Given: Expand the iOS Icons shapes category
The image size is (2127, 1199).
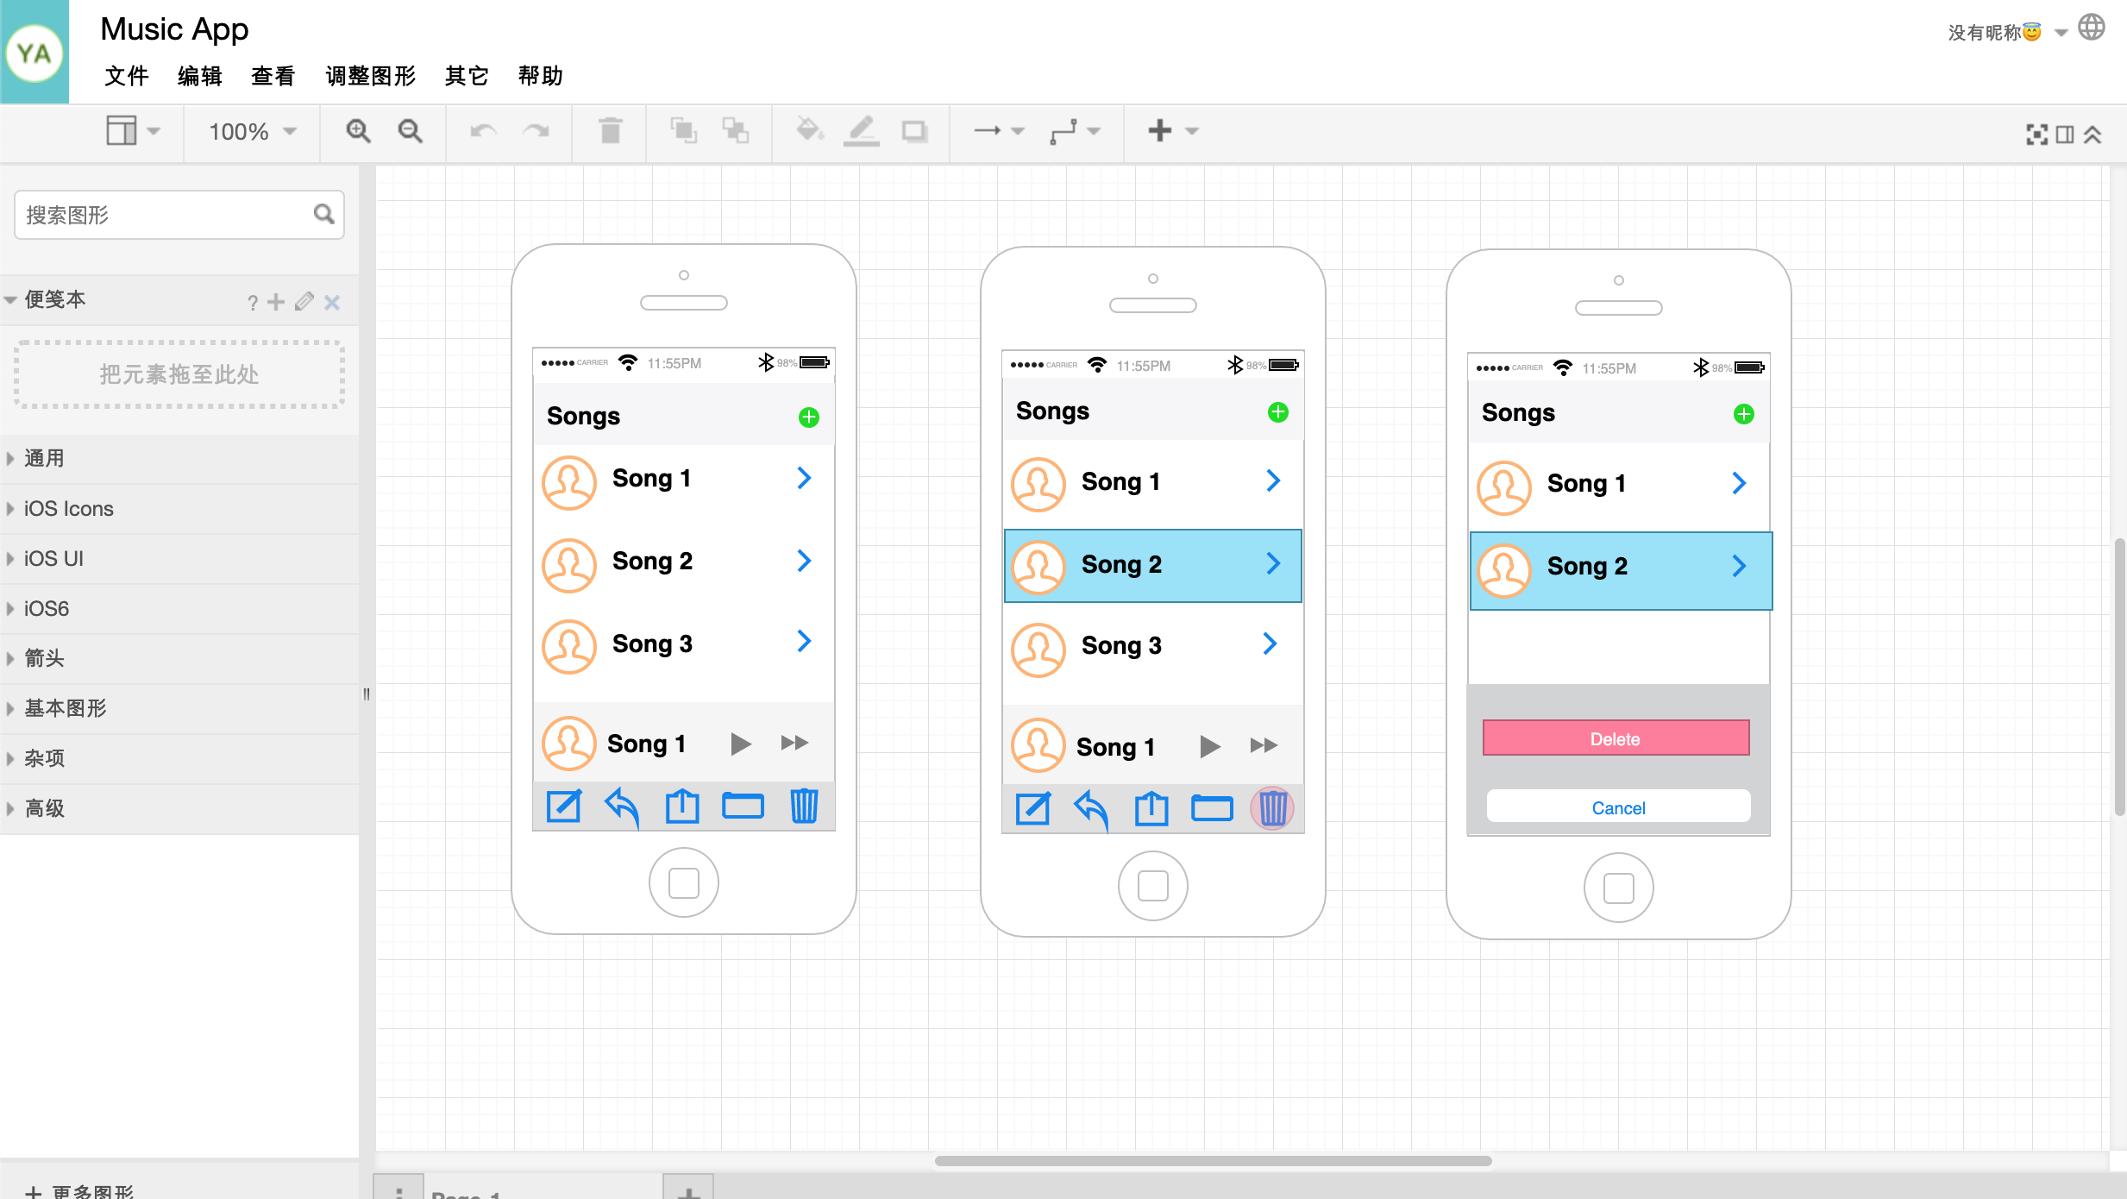Looking at the screenshot, I should click(x=69, y=508).
